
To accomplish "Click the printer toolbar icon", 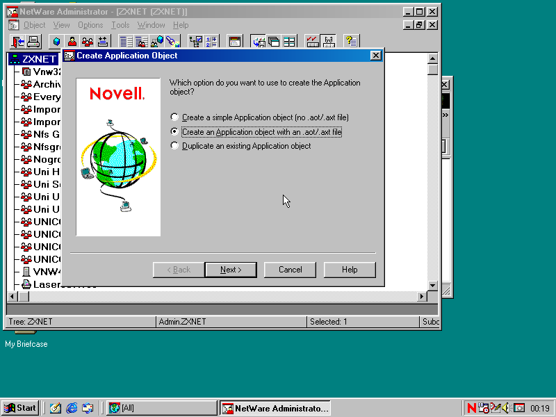I will (33, 42).
